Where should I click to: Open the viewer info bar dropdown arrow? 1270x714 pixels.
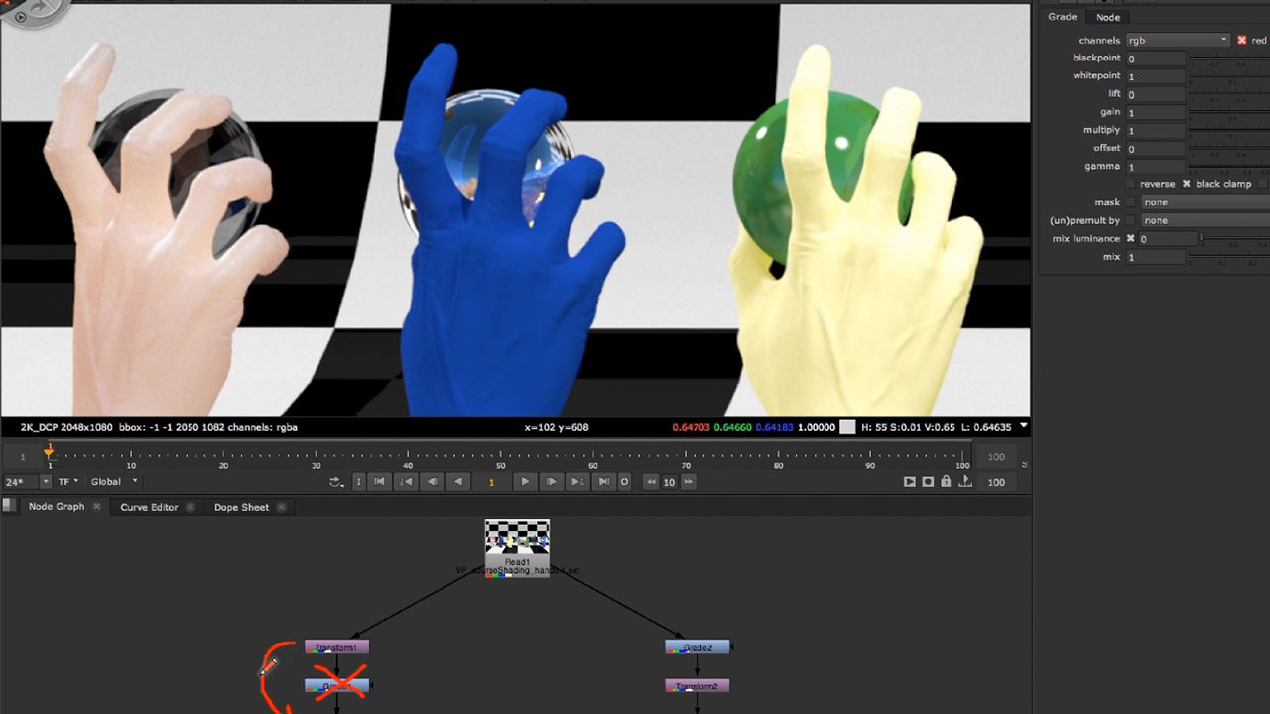pos(1023,427)
